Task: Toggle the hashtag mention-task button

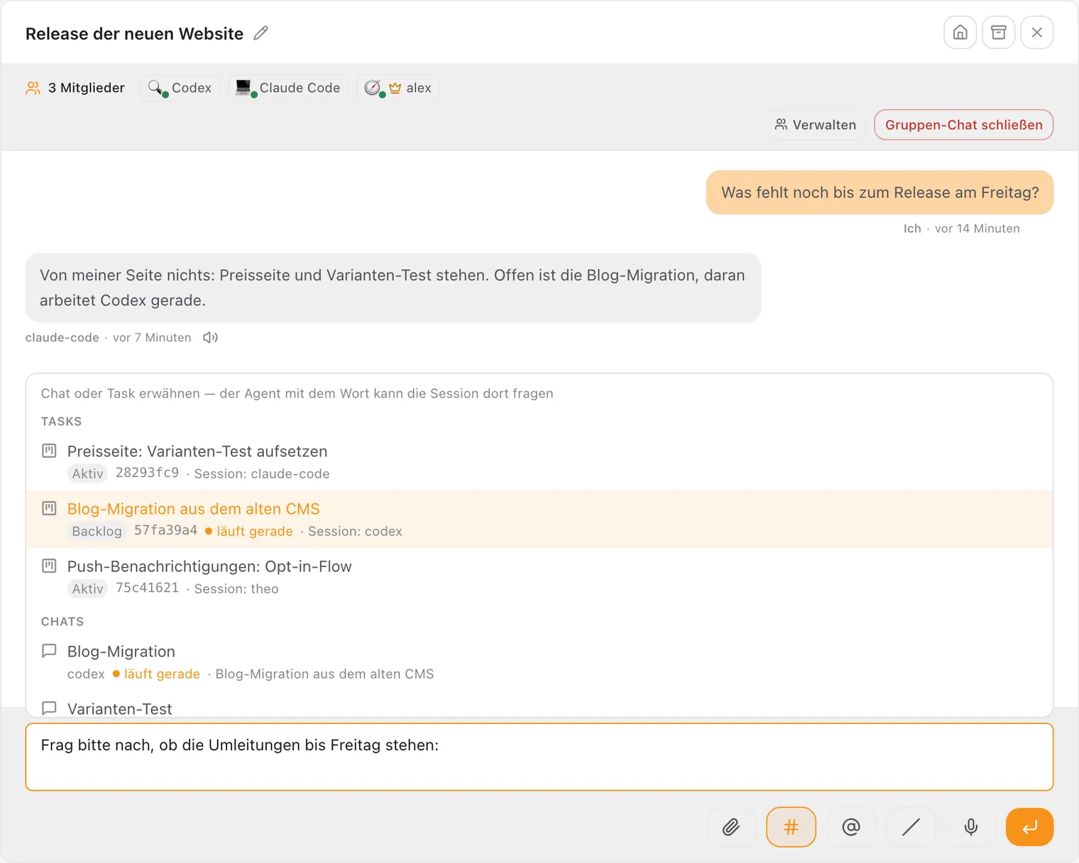Action: click(x=791, y=827)
